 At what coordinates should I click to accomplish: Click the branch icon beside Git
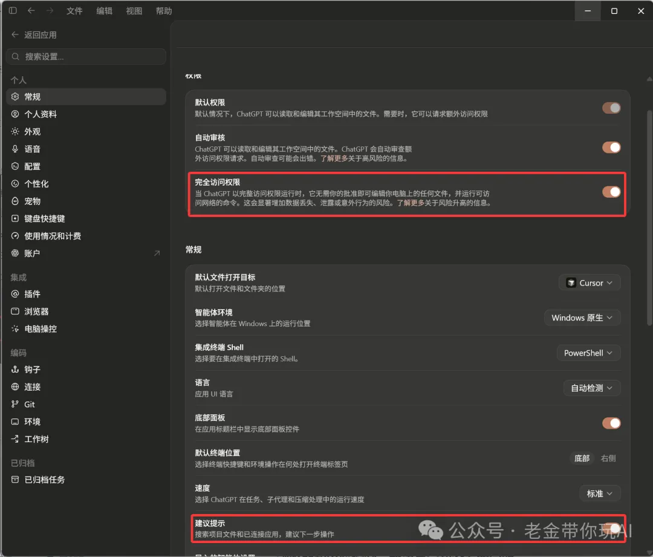pos(15,404)
